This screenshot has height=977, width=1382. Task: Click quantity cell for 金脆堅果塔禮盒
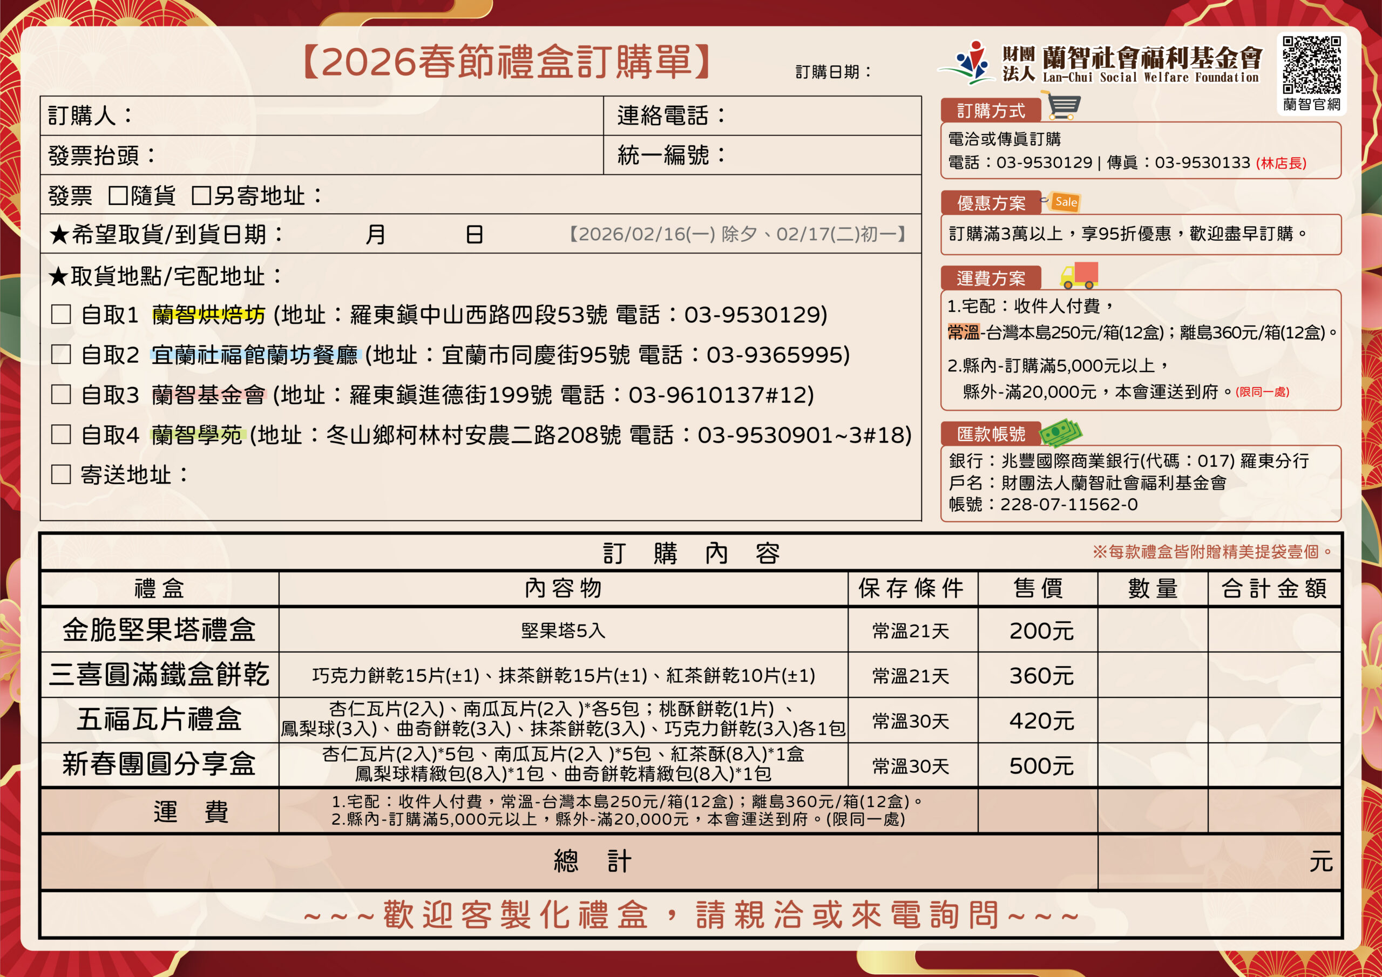coord(1152,630)
